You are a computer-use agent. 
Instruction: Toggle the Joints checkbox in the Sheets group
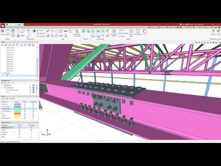click(120, 36)
